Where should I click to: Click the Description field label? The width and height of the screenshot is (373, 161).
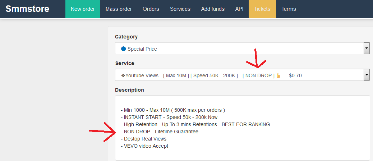coord(129,90)
